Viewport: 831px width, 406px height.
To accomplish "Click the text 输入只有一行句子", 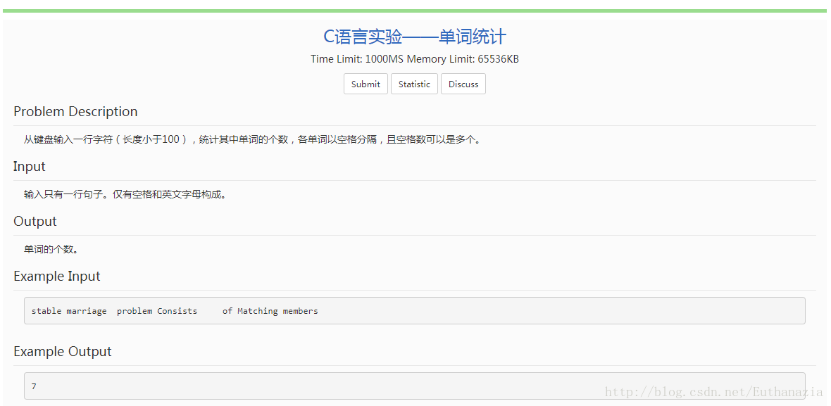I will (125, 194).
